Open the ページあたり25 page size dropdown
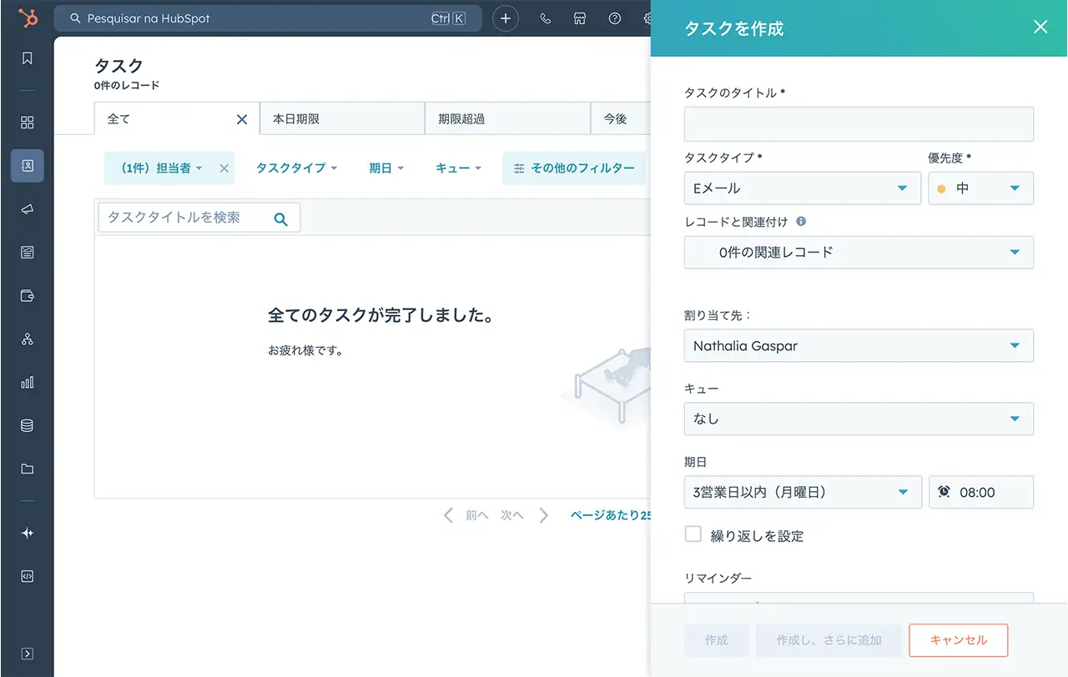Screen dimensions: 1068x677 pos(611,515)
